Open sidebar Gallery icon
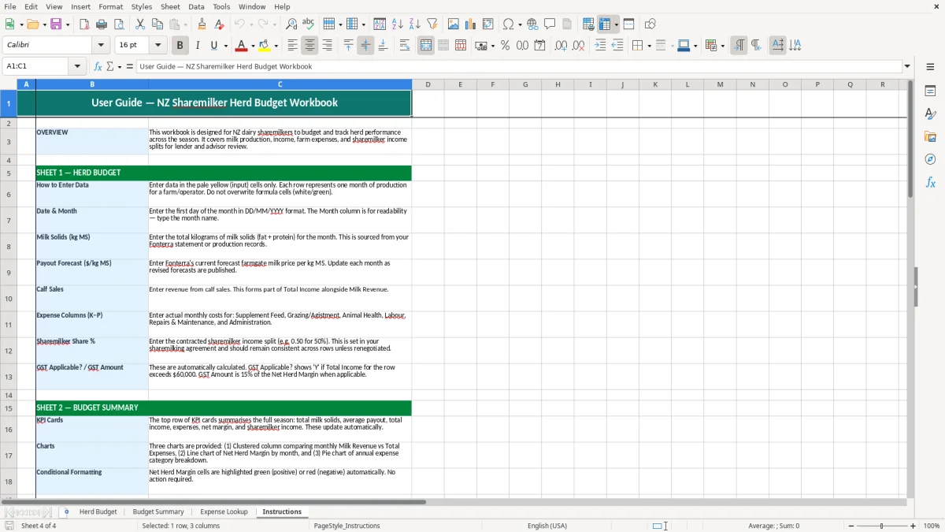 [930, 136]
